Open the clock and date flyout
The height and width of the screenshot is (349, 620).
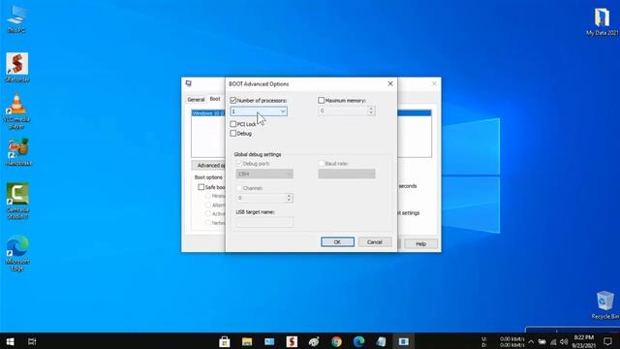tap(583, 341)
